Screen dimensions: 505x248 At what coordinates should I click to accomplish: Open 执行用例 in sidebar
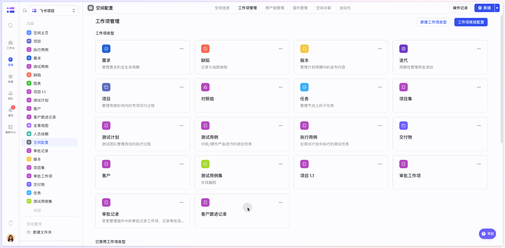[50, 50]
